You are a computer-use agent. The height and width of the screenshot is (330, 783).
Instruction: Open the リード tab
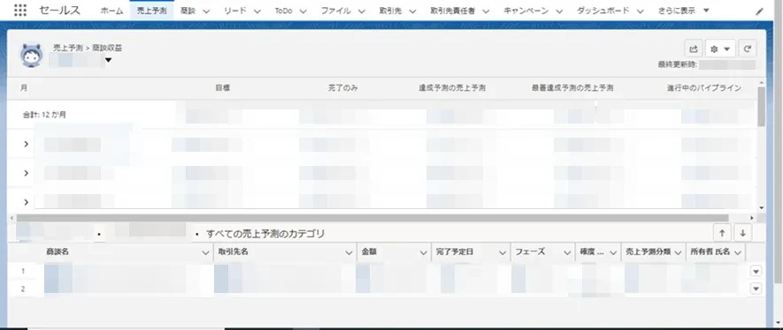(235, 11)
